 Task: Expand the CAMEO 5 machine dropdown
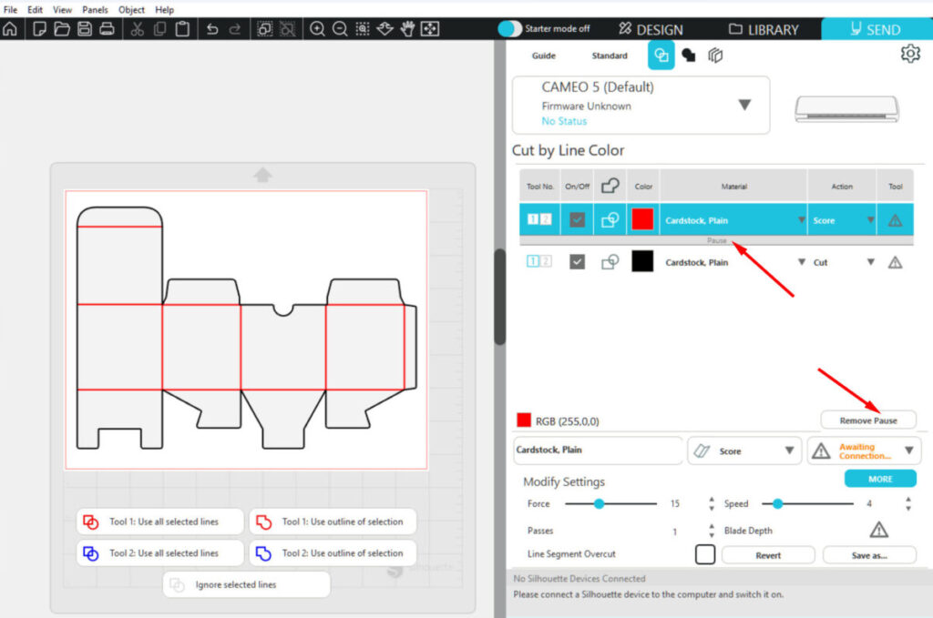coord(743,105)
